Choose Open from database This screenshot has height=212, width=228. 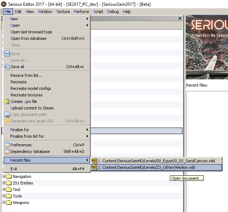pyautogui.click(x=47, y=38)
